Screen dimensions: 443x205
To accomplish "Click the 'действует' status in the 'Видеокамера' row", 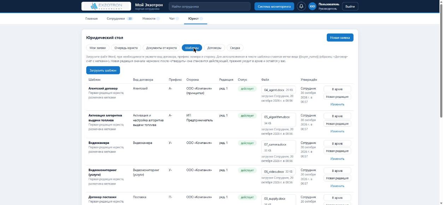I will (247, 143).
